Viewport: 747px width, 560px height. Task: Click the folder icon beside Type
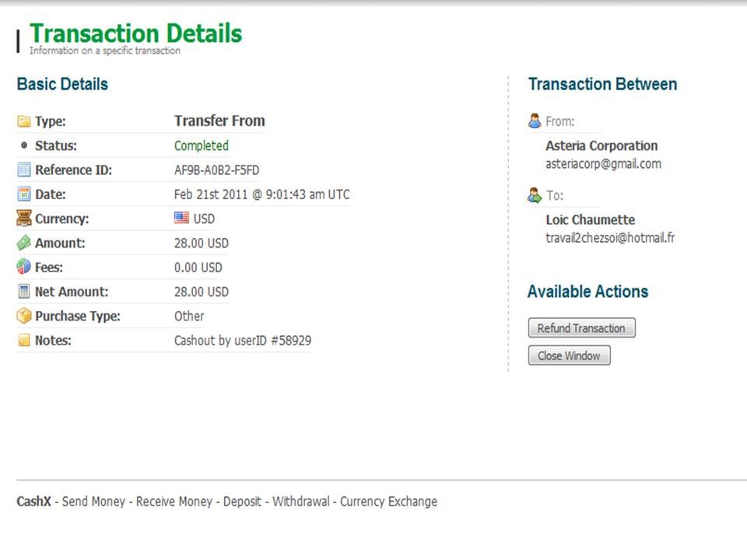[24, 121]
